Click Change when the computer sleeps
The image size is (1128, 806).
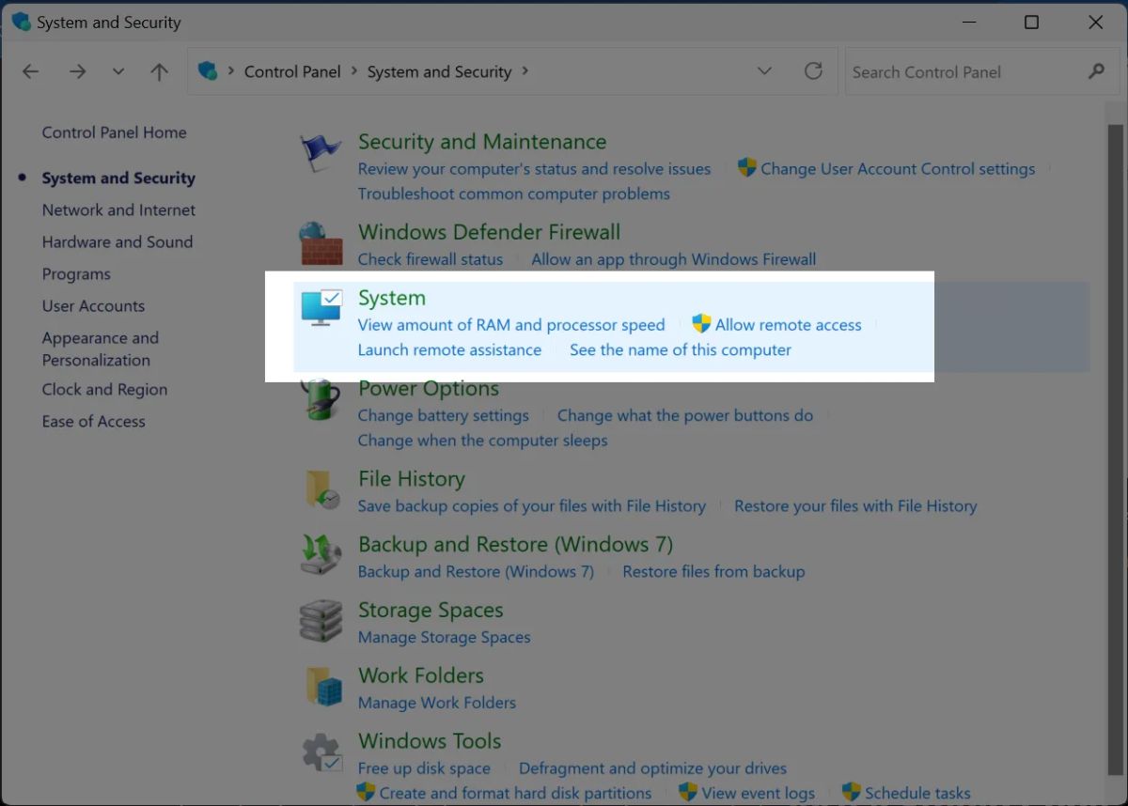point(482,441)
